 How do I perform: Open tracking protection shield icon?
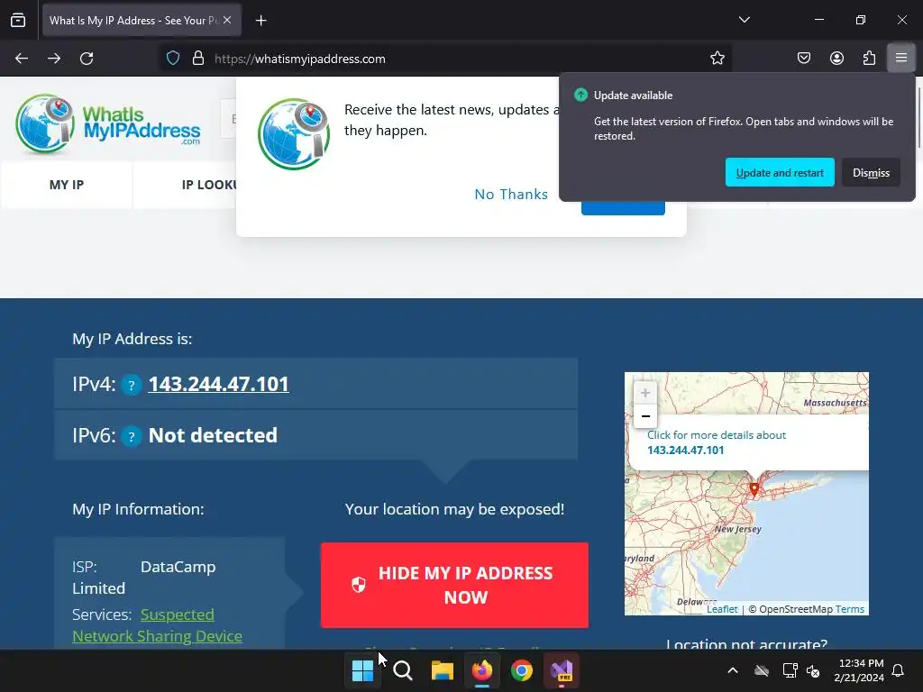click(172, 59)
